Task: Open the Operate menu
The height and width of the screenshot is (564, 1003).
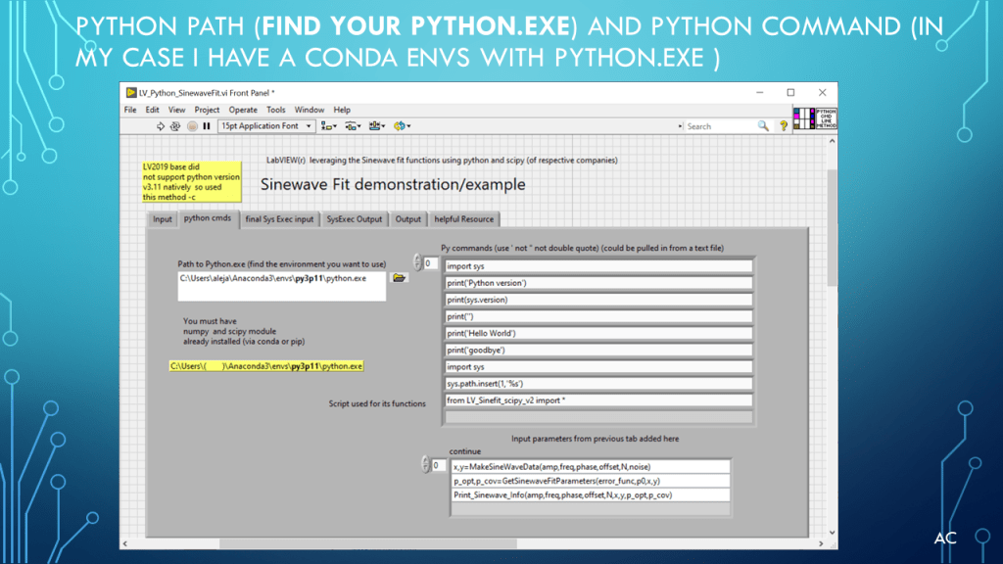Action: 243,110
